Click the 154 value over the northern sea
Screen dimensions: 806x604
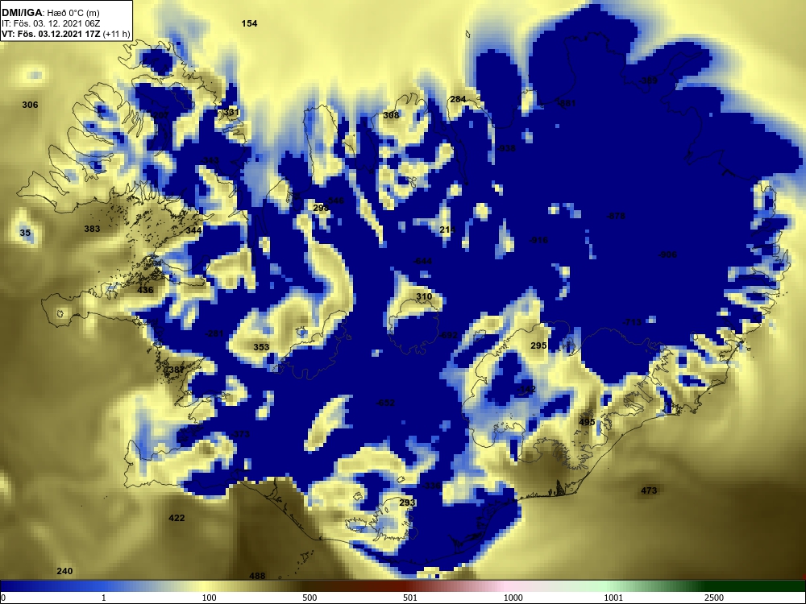tap(249, 23)
